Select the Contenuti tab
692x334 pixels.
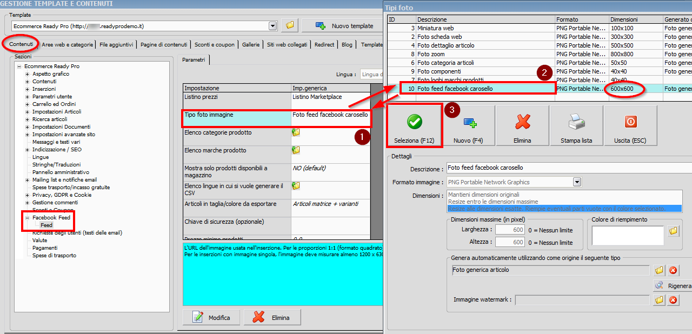point(22,44)
